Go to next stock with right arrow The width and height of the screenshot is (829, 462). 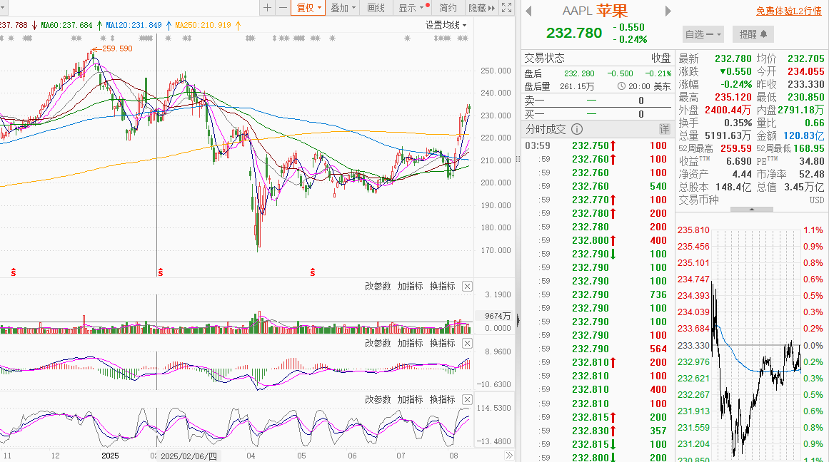pos(668,11)
